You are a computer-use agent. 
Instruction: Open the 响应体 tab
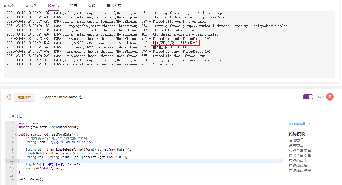[x=10, y=6]
